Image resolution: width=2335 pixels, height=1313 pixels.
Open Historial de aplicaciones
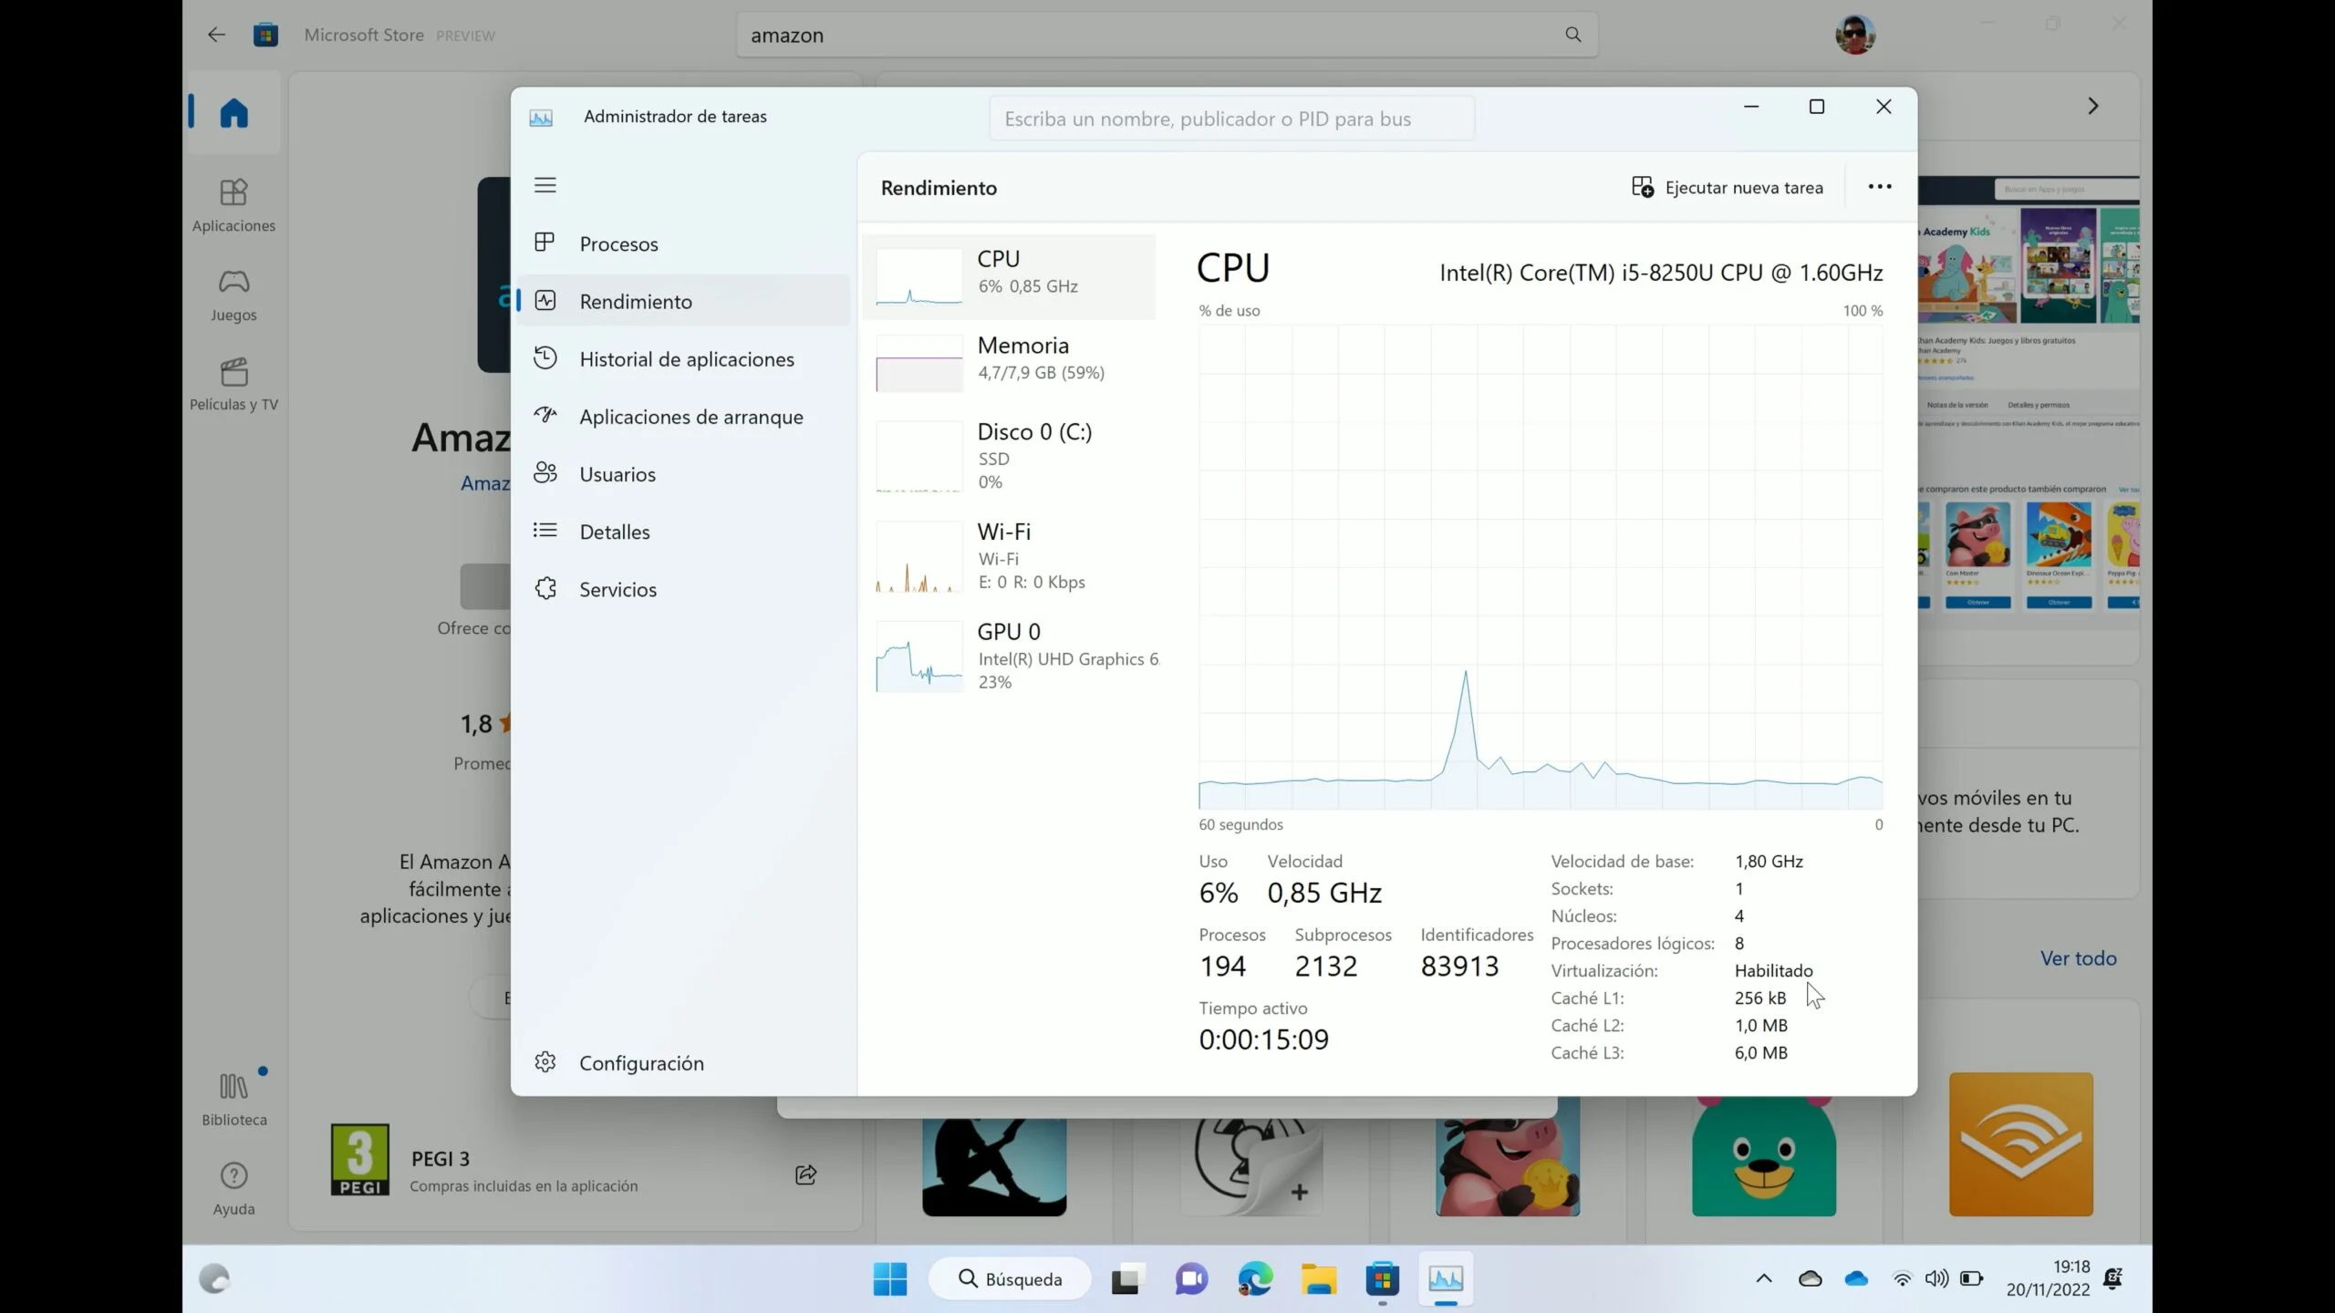(683, 358)
